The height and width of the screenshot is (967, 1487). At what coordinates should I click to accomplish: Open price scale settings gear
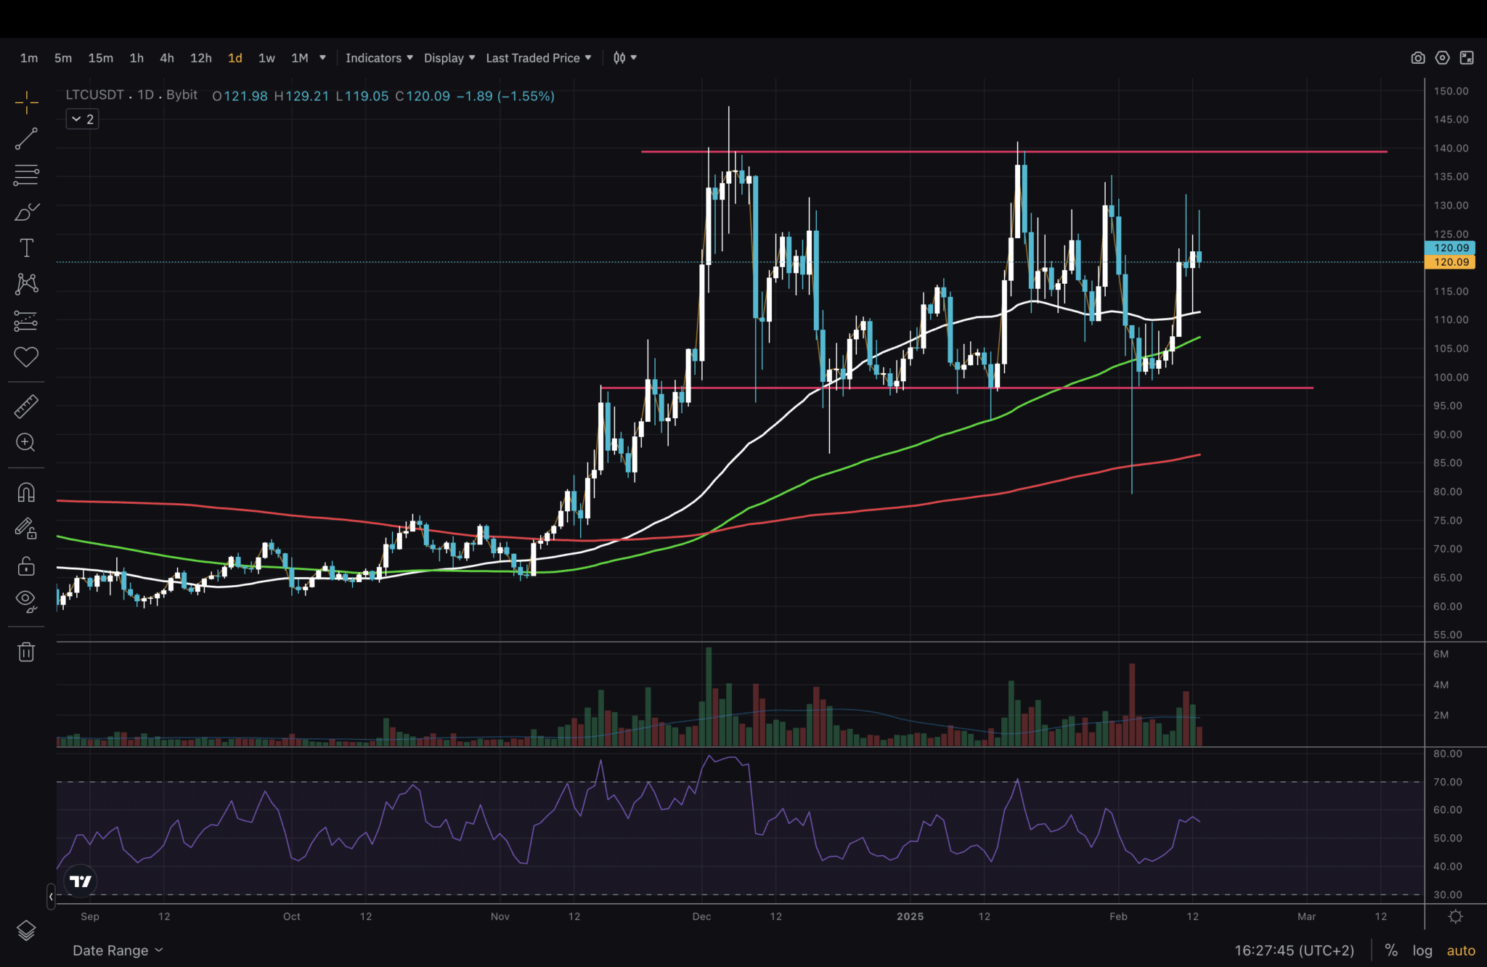click(x=1456, y=916)
